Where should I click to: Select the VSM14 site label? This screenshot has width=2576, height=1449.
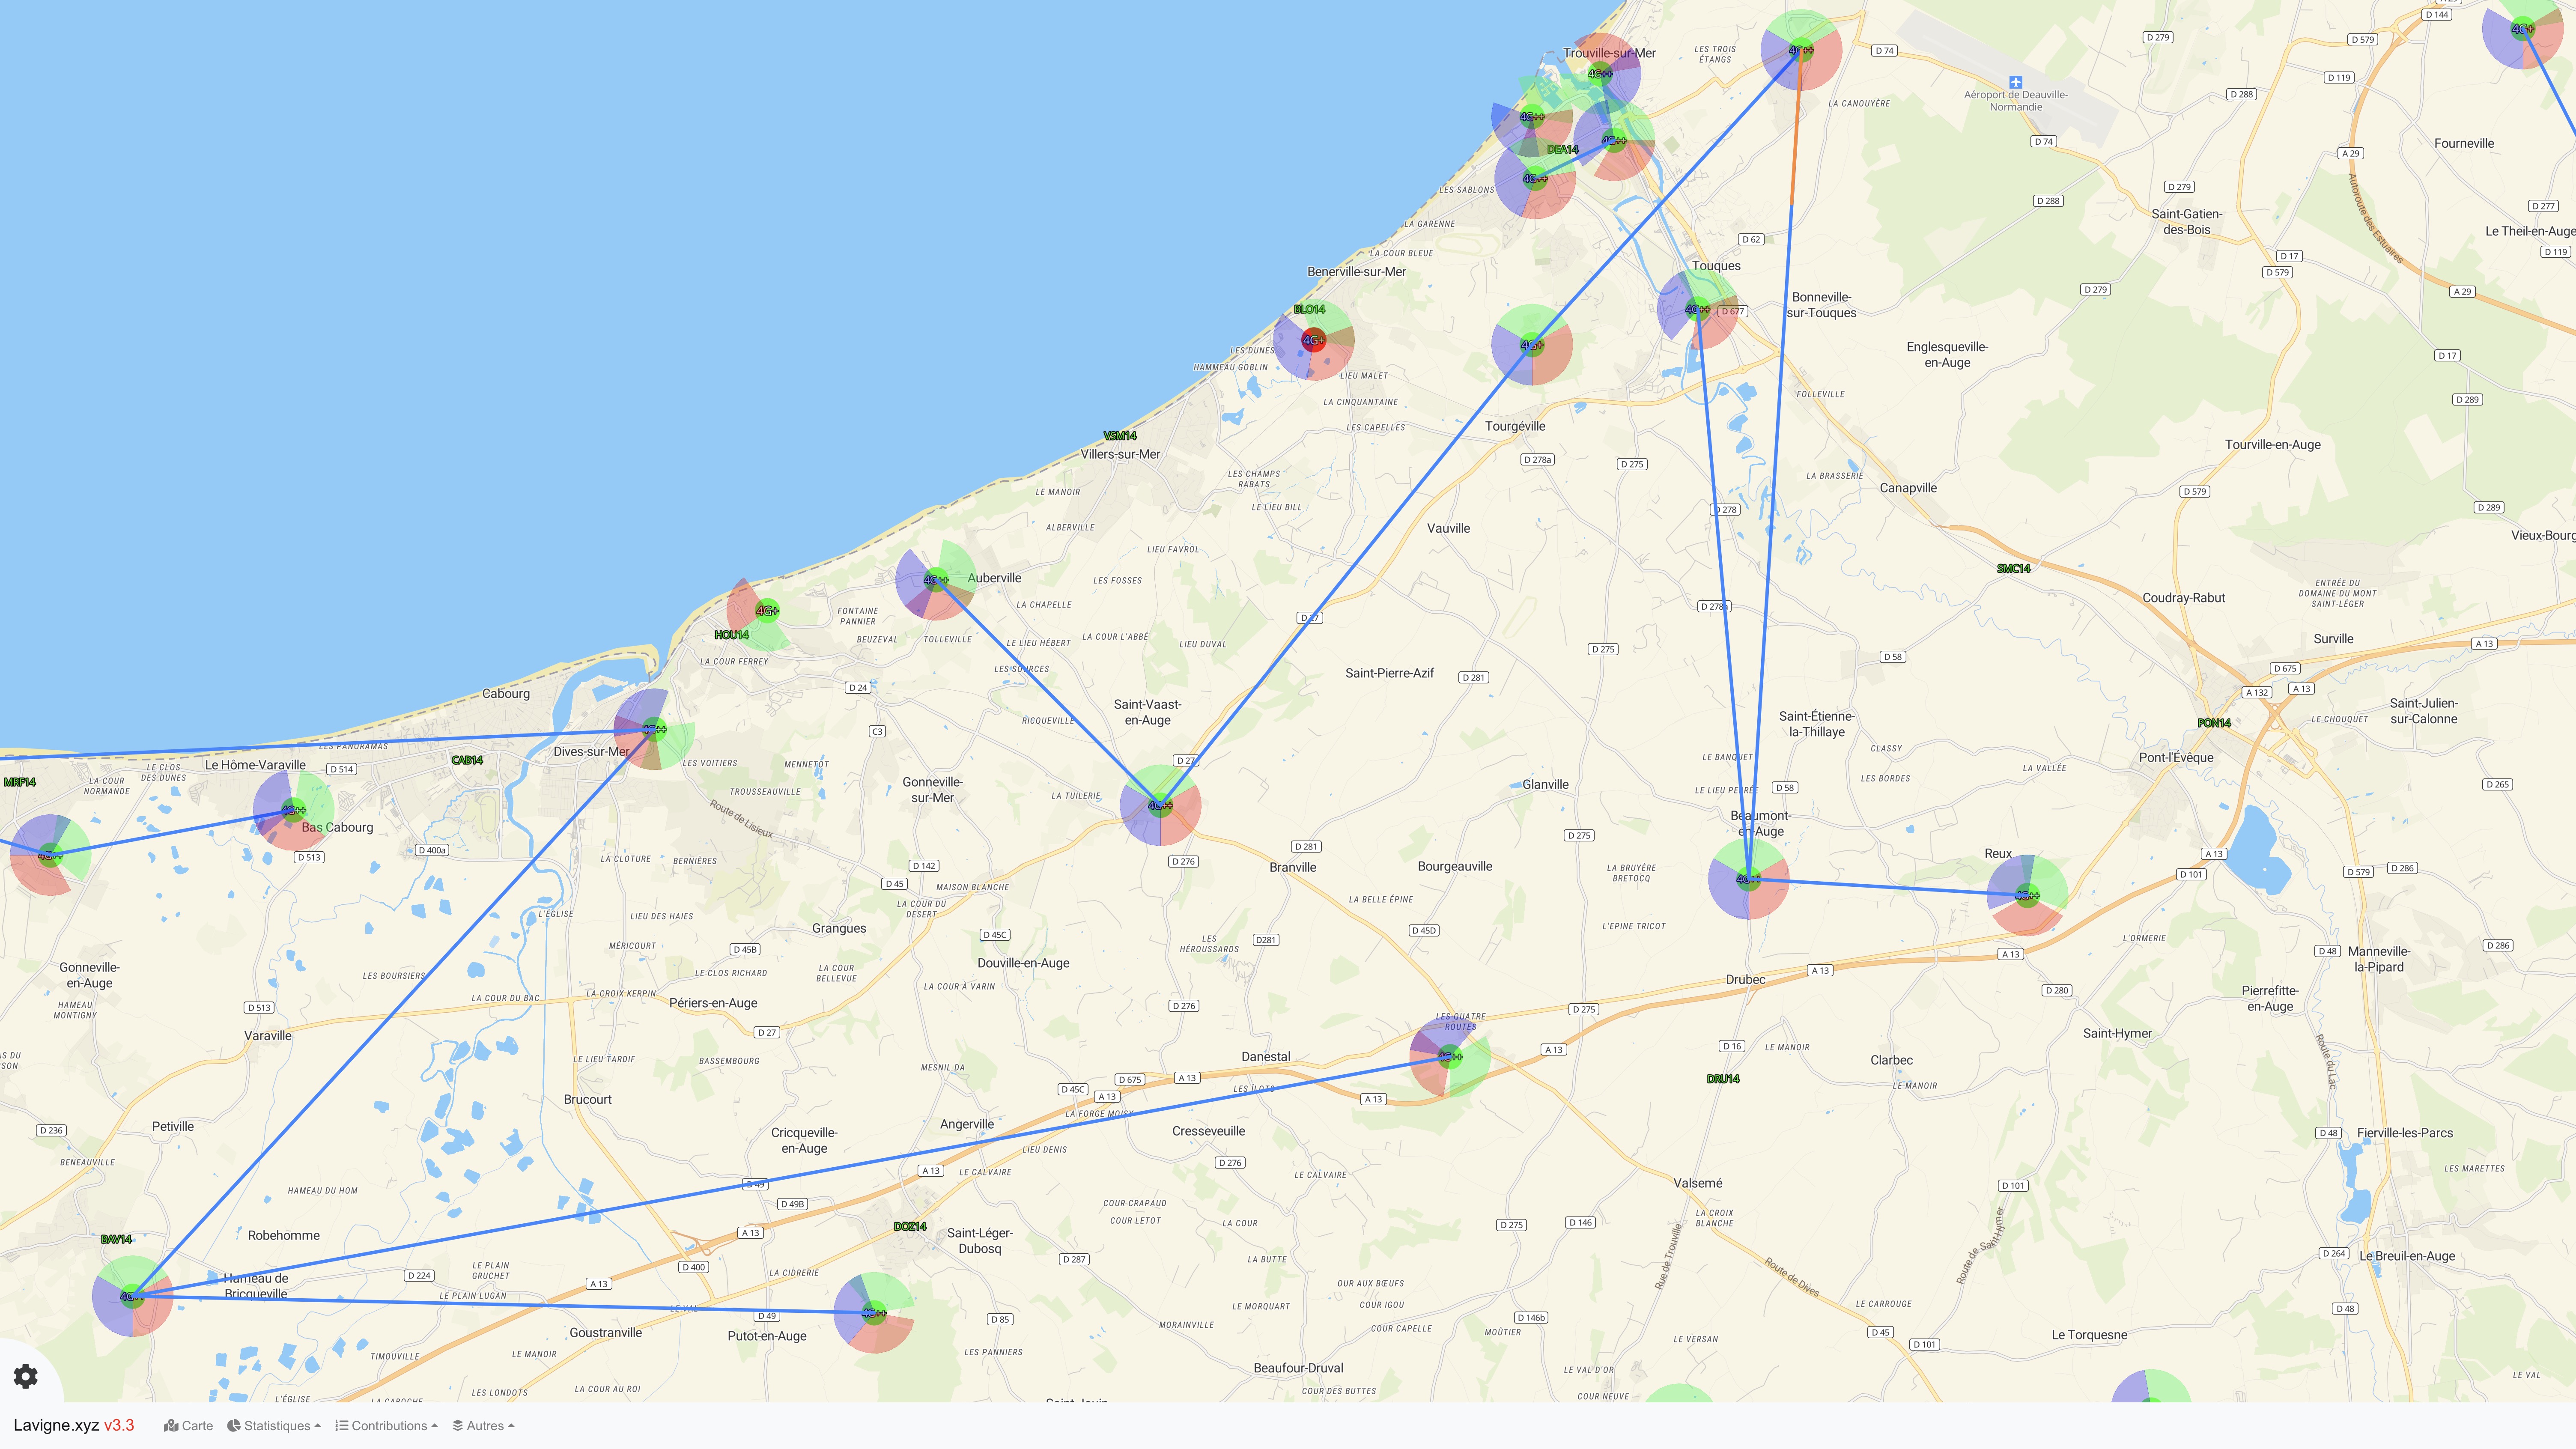[1120, 436]
